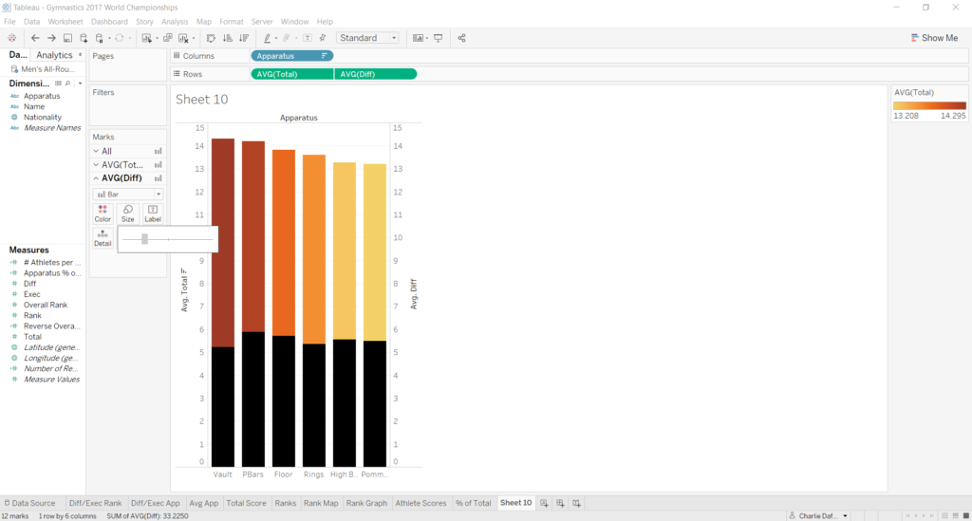
Task: Click the new worksheet tab icon
Action: [544, 503]
